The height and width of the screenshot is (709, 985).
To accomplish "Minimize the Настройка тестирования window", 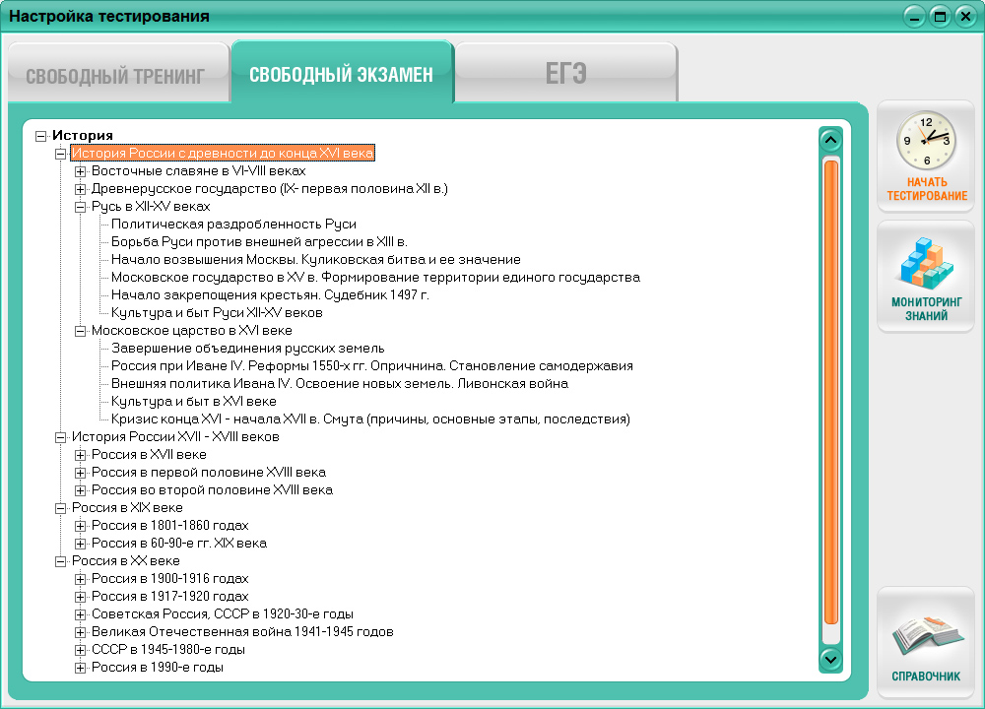I will (x=914, y=17).
